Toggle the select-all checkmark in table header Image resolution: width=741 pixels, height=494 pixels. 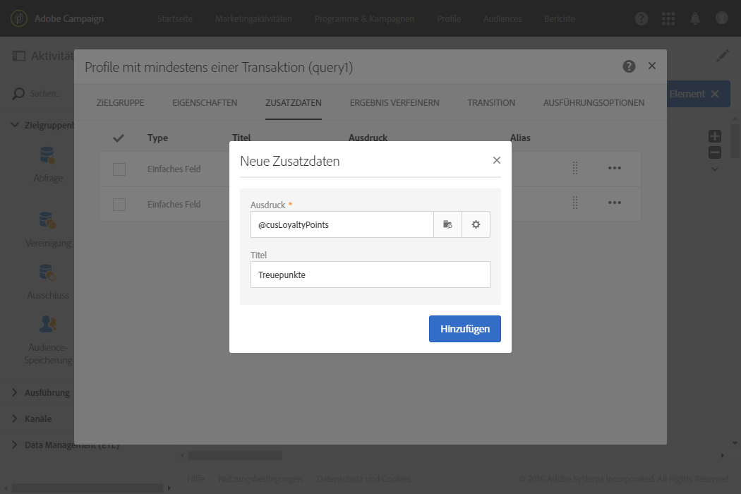(119, 138)
